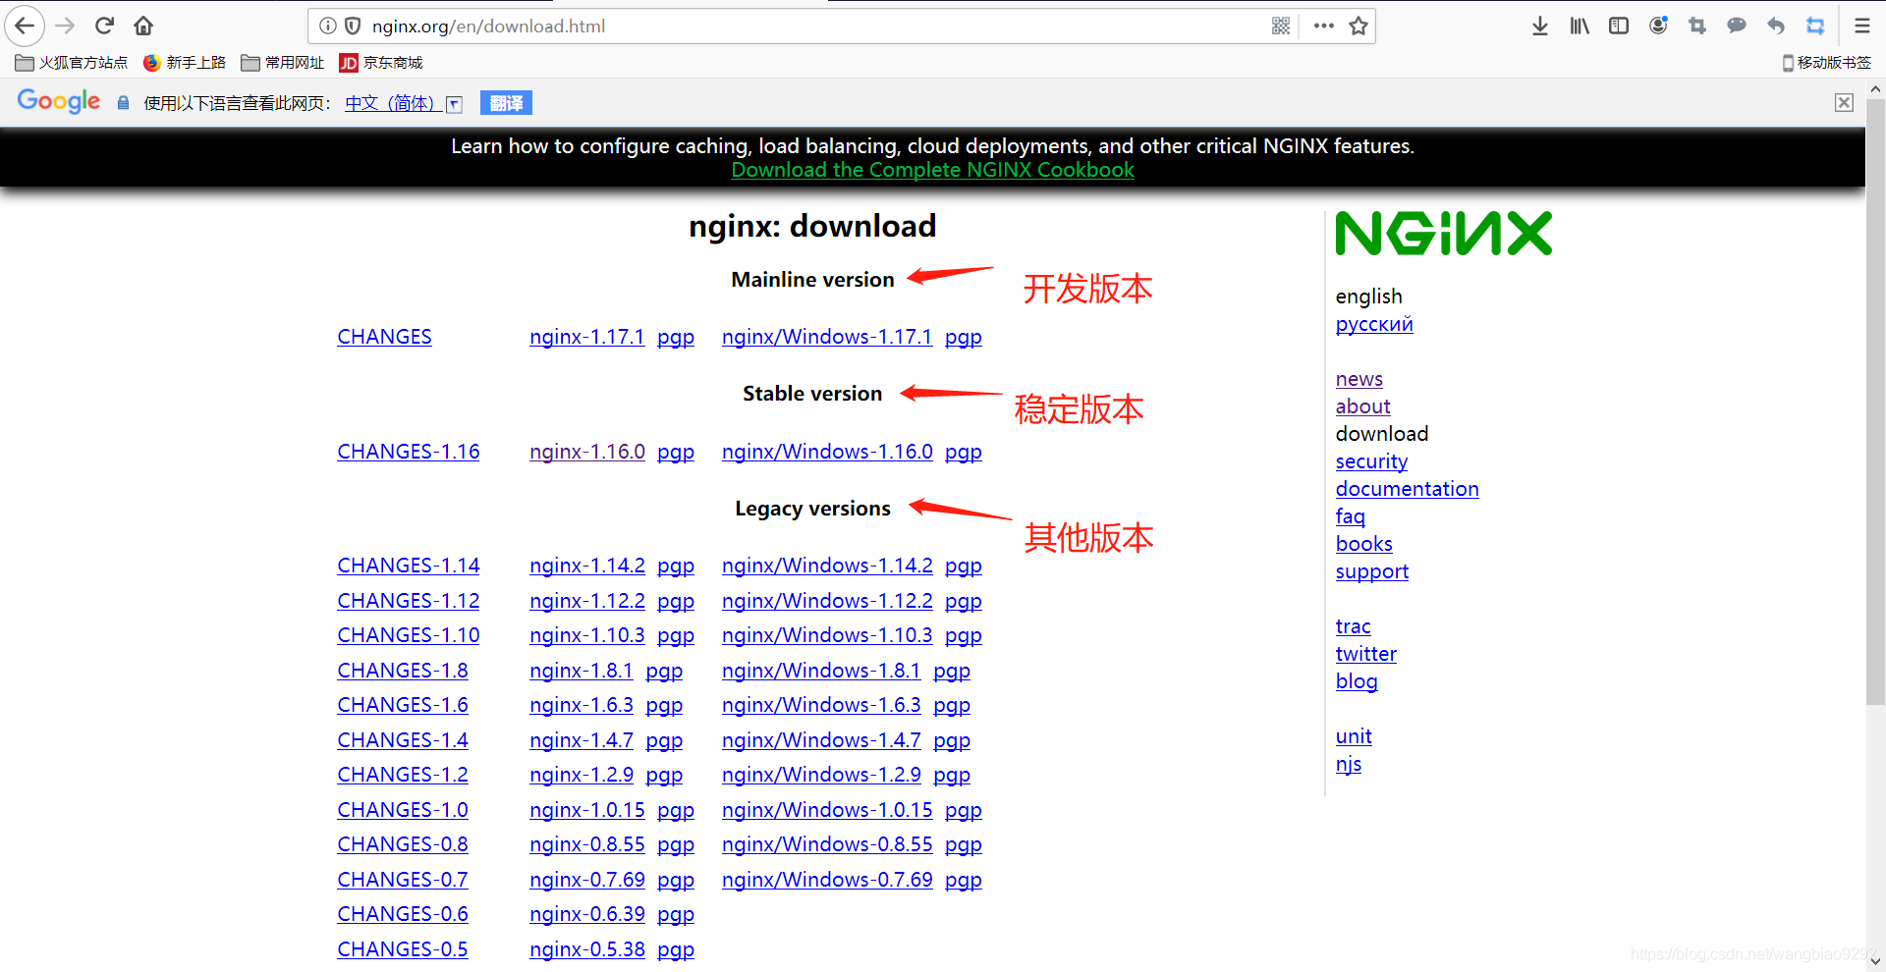
Task: Open the 新手上路 Firefox bookmark
Action: pos(184,63)
